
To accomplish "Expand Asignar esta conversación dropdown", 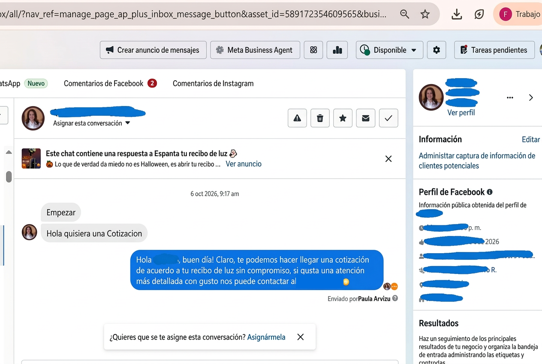I will click(91, 123).
